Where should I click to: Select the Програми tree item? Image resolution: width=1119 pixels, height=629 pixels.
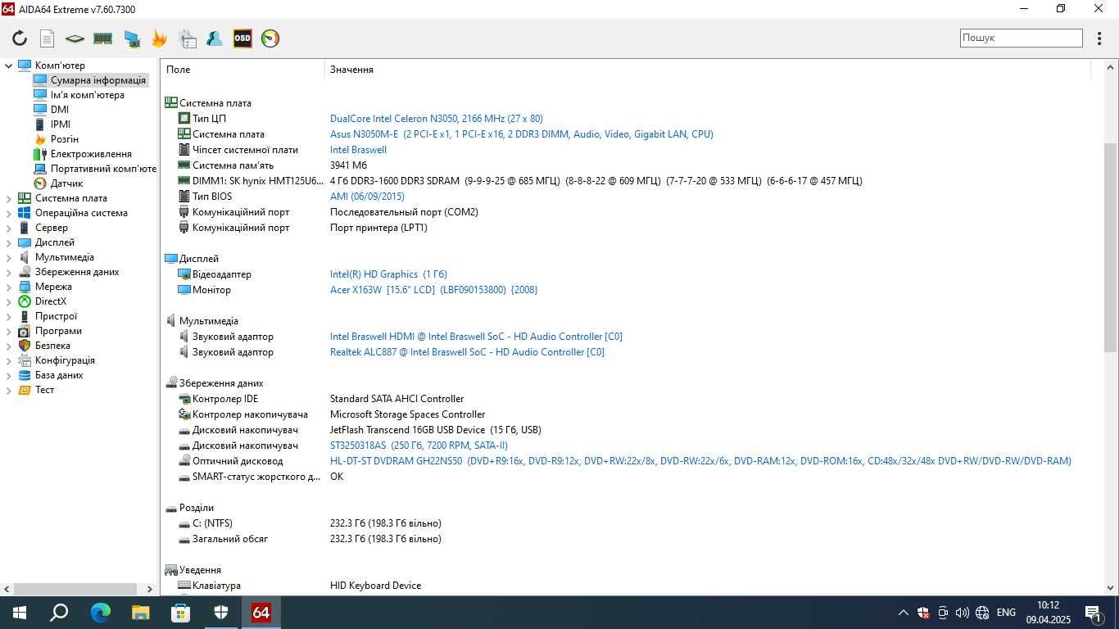click(x=58, y=331)
